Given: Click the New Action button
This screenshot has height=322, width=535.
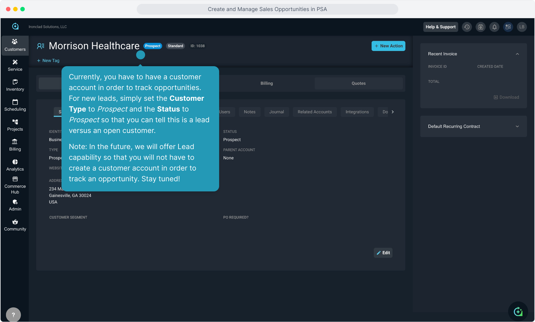Looking at the screenshot, I should click(x=388, y=46).
